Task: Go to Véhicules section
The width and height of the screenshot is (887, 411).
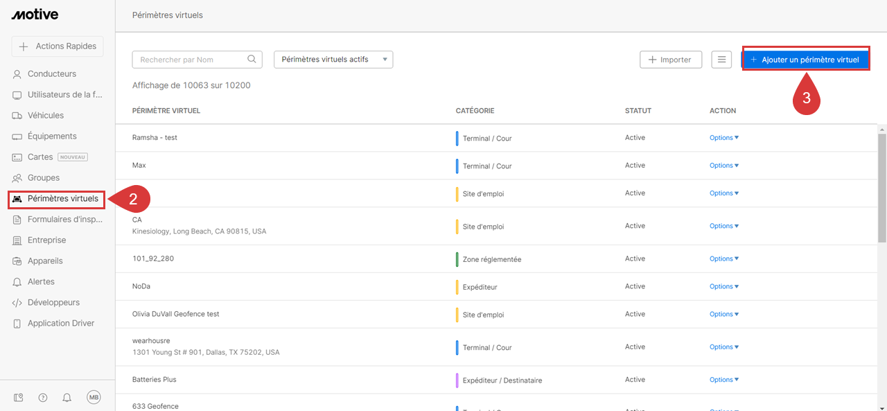Action: (x=46, y=115)
